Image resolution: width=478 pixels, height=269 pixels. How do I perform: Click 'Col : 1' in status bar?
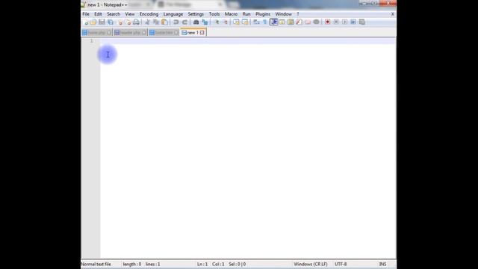coord(218,264)
